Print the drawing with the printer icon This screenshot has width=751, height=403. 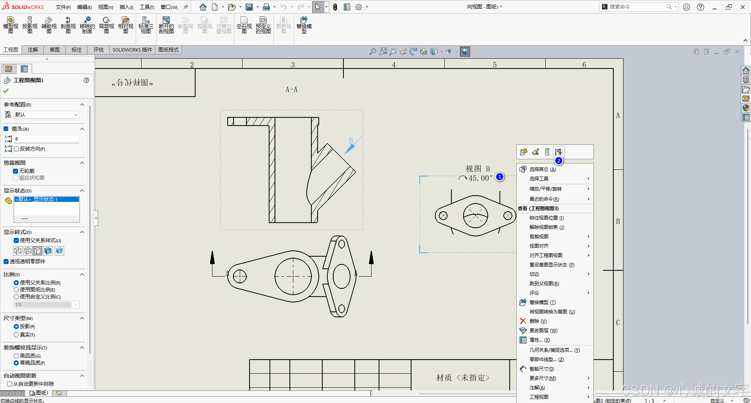266,7
